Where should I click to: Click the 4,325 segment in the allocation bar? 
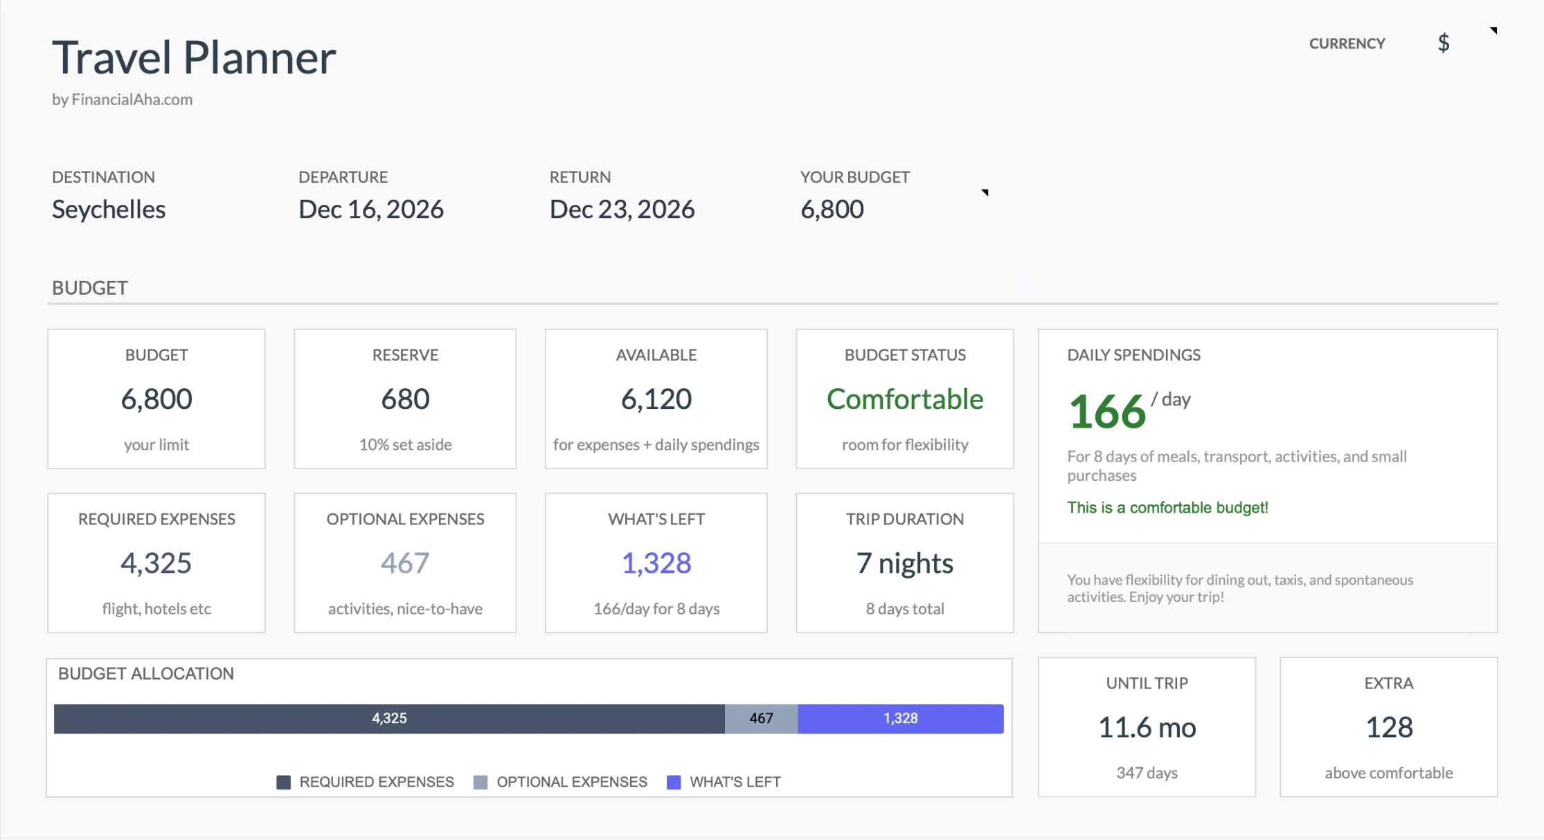point(388,718)
